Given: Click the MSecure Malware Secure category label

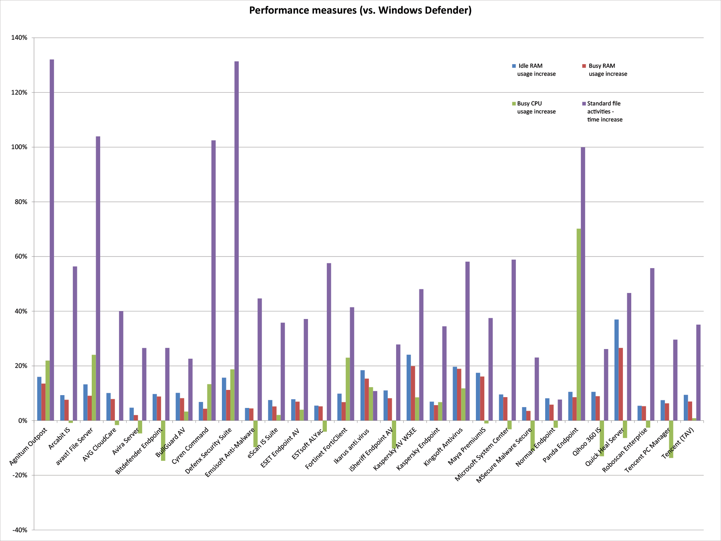Looking at the screenshot, I should [x=504, y=455].
